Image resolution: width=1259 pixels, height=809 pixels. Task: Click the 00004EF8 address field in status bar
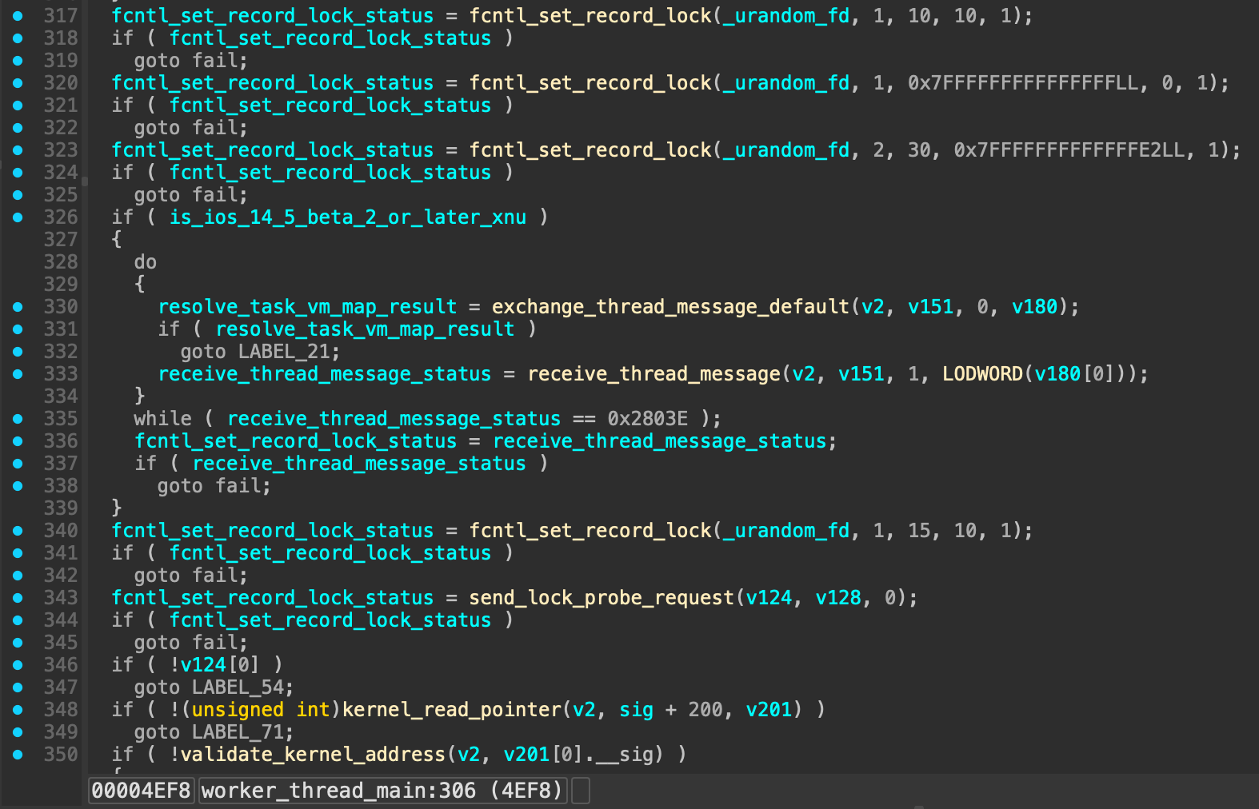141,791
